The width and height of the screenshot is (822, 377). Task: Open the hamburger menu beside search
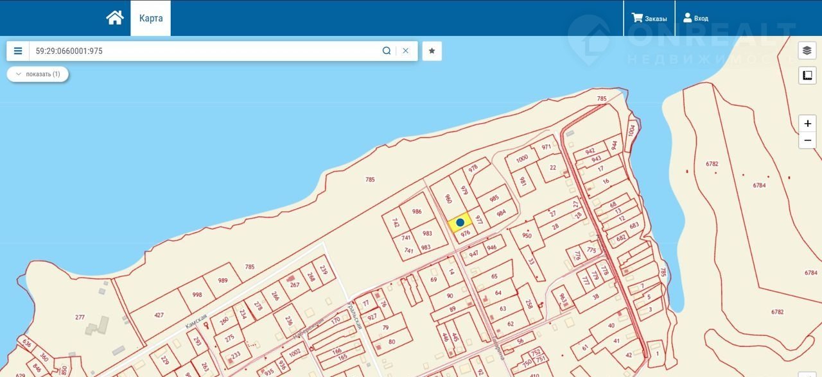coord(18,51)
